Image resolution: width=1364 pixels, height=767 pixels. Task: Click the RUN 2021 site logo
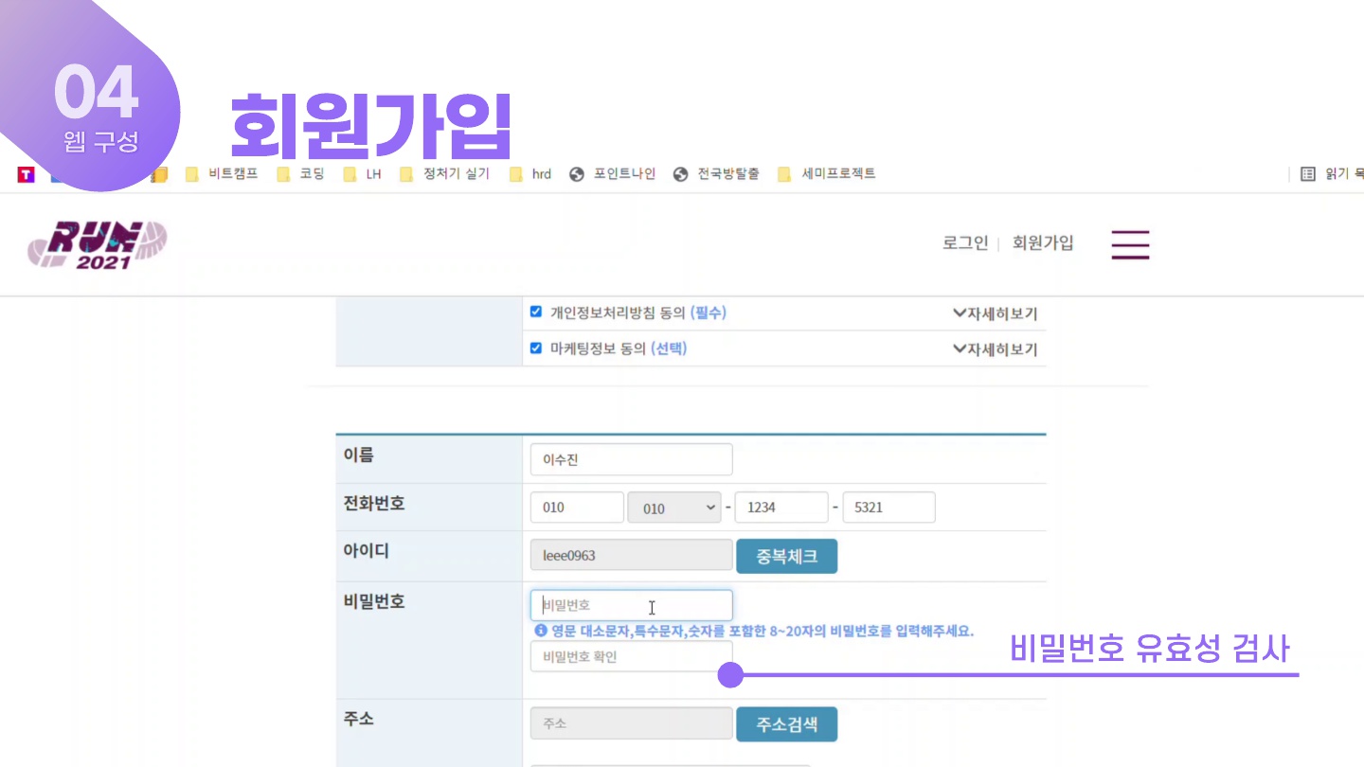(98, 243)
